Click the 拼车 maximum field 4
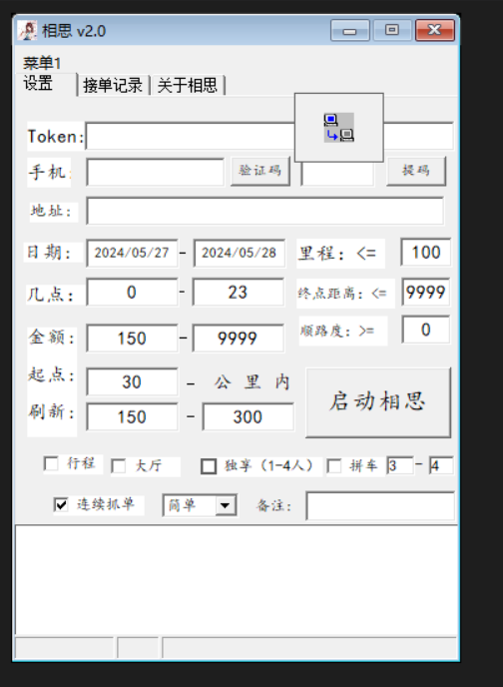 point(441,465)
